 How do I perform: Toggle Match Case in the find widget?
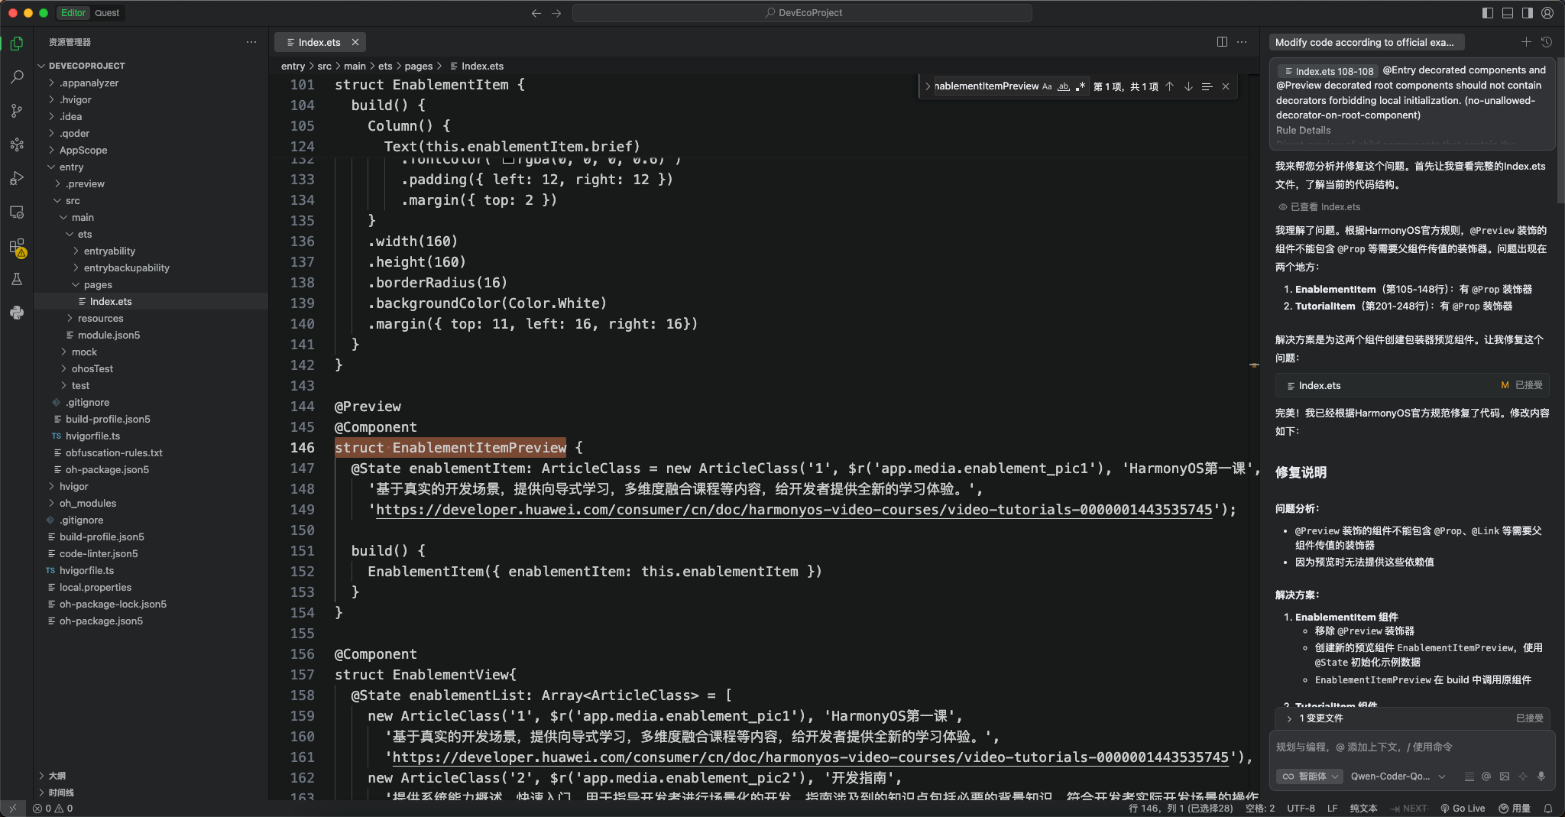click(x=1047, y=86)
